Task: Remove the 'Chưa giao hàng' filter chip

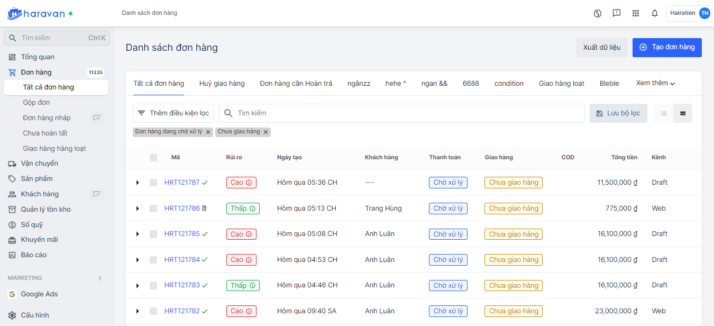Action: point(266,132)
